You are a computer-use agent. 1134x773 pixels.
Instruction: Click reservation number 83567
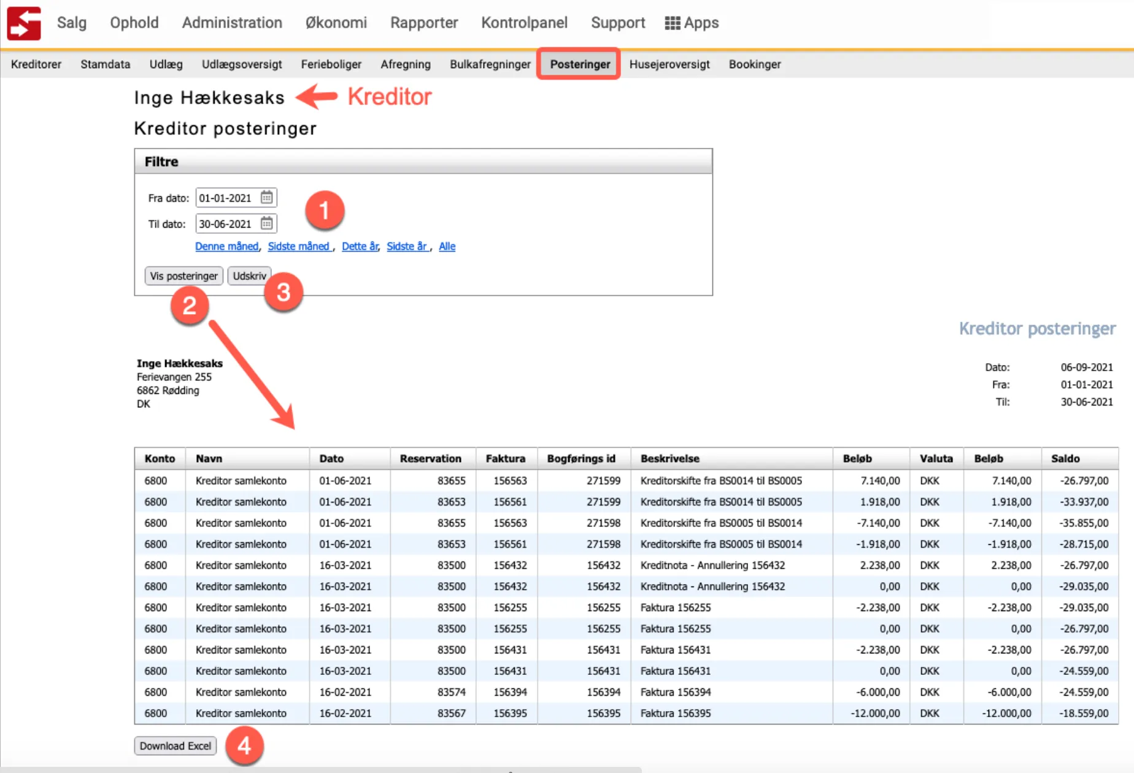tap(452, 713)
